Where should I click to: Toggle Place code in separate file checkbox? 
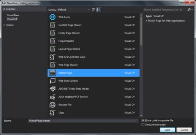(143, 121)
